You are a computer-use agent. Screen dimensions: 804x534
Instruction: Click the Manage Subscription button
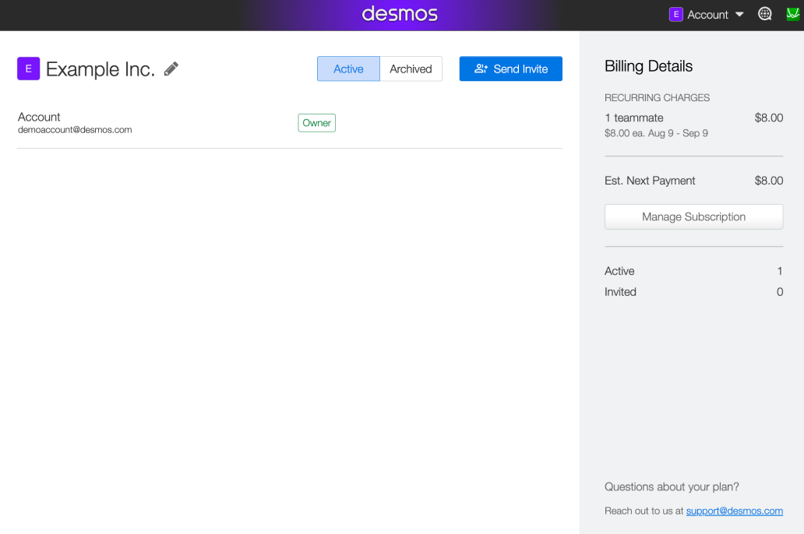pyautogui.click(x=693, y=216)
